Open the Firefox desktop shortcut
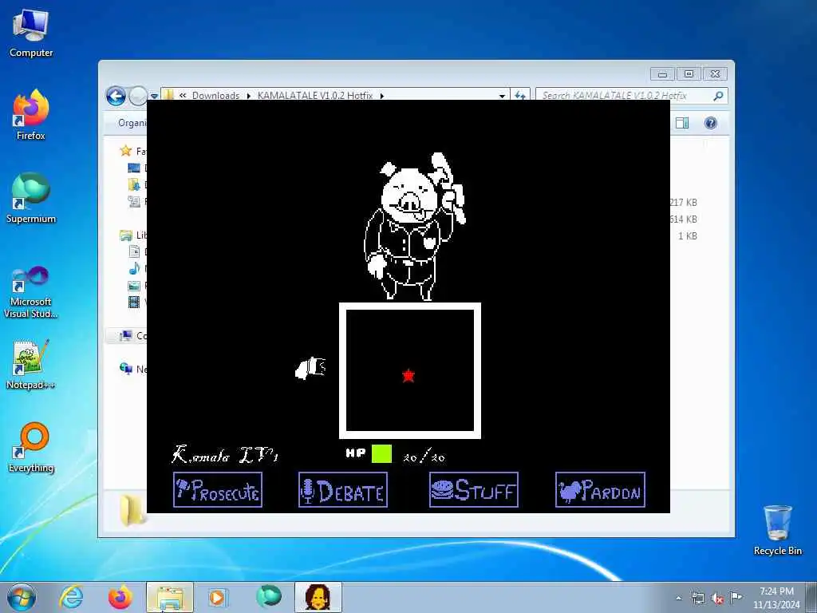This screenshot has width=817, height=613. coord(31,115)
